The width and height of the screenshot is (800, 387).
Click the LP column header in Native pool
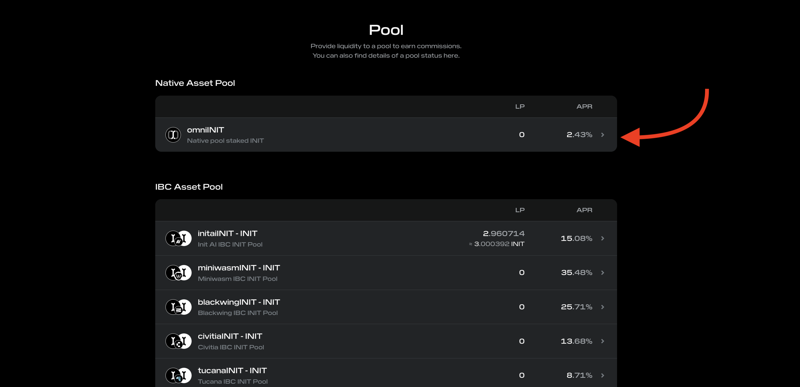click(x=520, y=107)
